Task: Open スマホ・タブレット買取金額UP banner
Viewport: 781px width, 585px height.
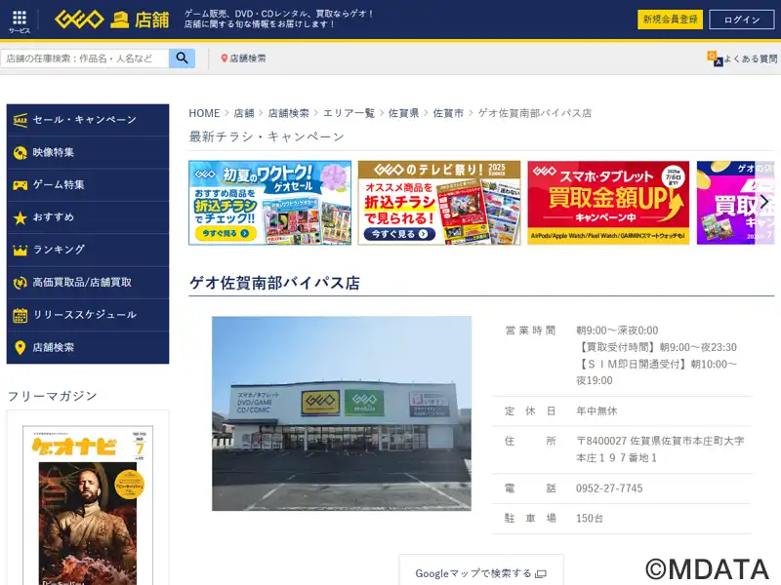Action: click(608, 203)
